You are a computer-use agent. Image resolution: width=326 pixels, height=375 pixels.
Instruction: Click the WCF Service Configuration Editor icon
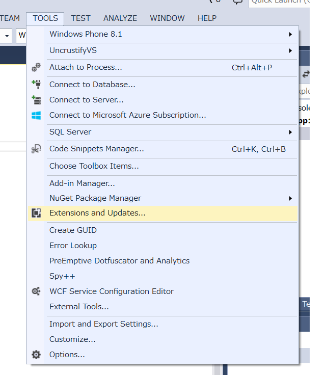tap(36, 291)
